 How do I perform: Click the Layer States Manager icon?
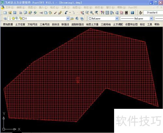coord(82,19)
